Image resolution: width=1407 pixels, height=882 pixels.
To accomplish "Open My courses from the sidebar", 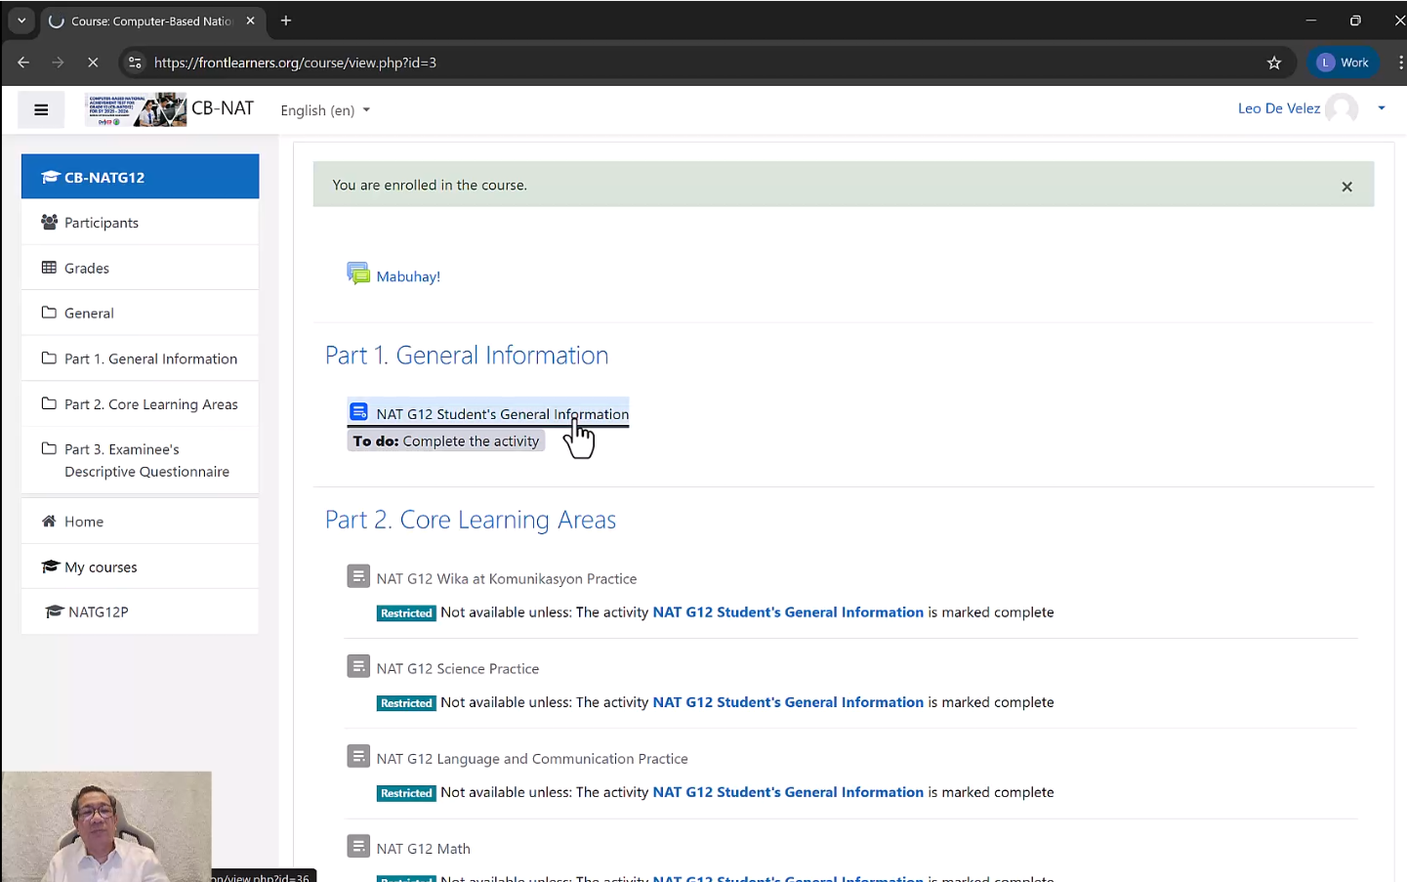I will 101,567.
